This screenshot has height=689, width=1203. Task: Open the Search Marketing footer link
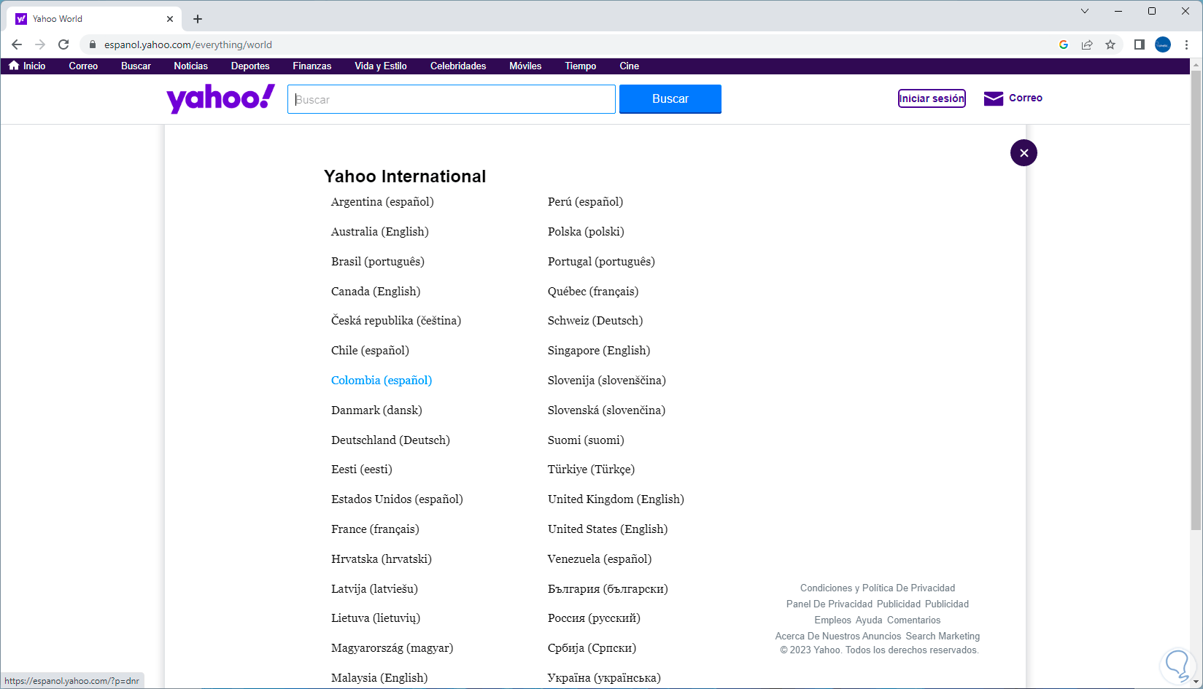(x=943, y=637)
